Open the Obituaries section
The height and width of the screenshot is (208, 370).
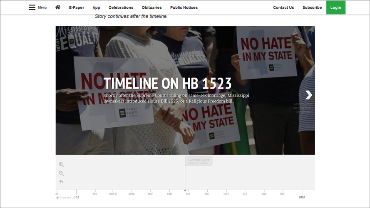152,7
